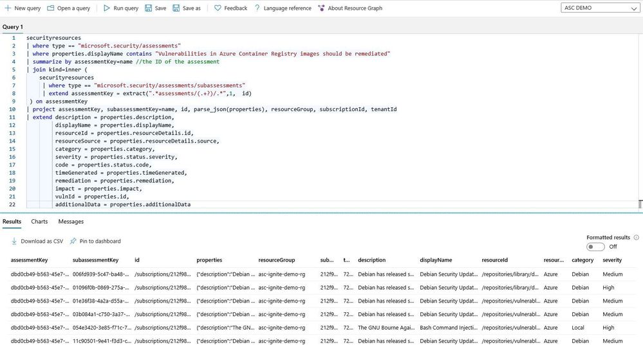Select subassessmentKey cell 01e36f38-4a2a-d55a
The width and height of the screenshot is (643, 345).
(100, 301)
